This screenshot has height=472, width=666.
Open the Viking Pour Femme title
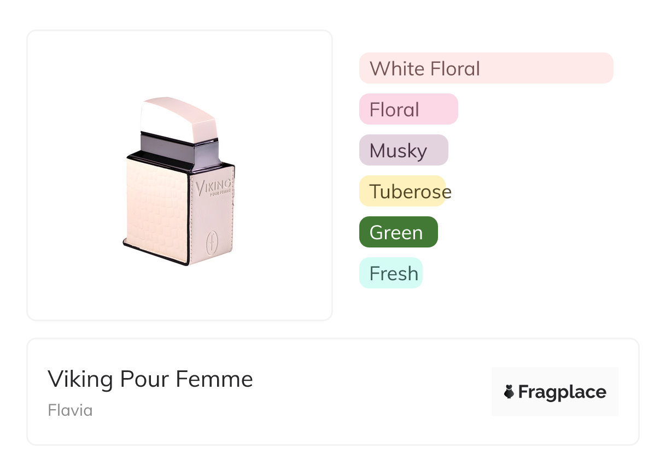pos(150,379)
